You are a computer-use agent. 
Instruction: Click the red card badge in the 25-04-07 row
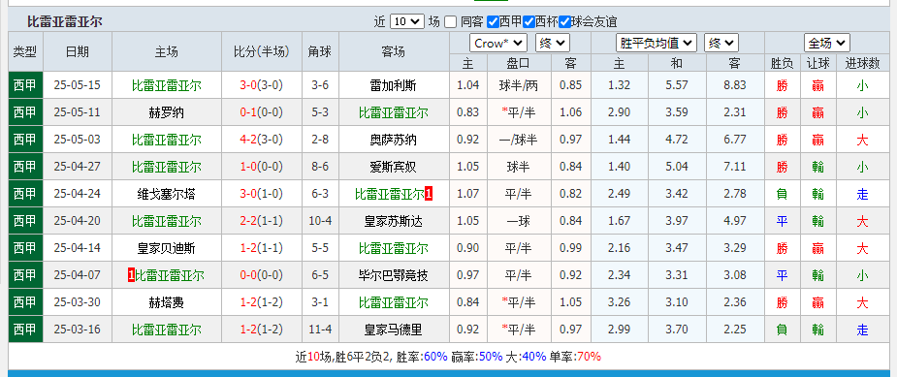(x=132, y=276)
